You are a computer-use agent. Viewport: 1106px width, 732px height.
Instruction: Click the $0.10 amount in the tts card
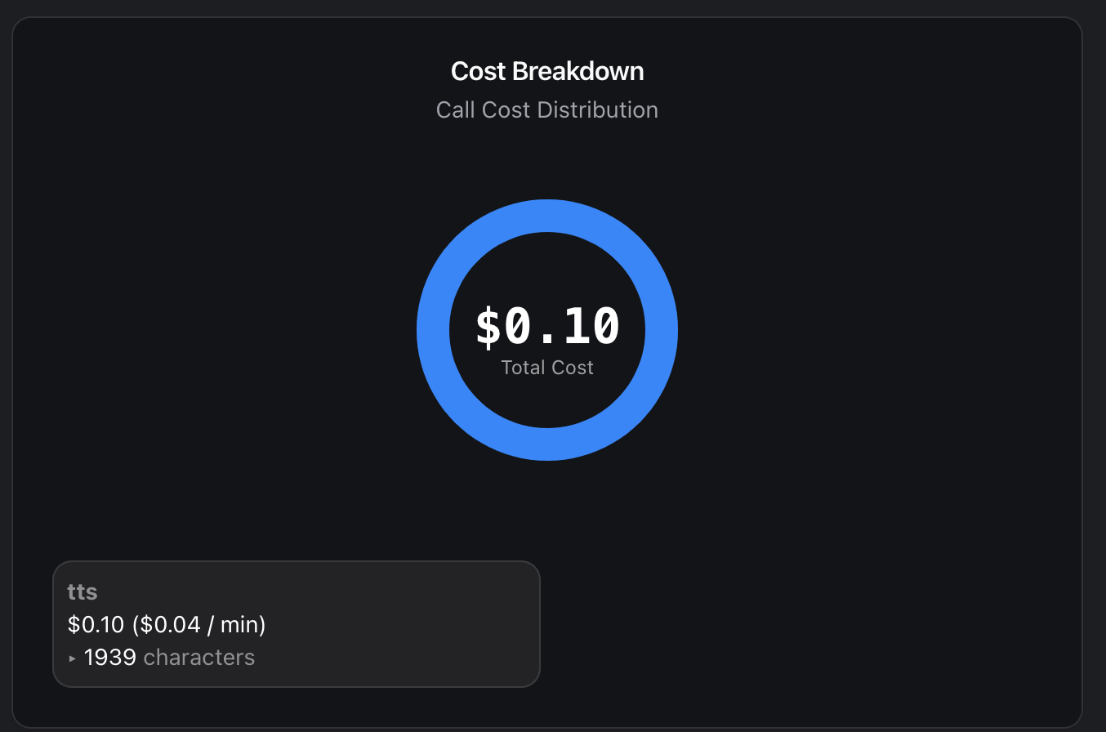[x=96, y=625]
